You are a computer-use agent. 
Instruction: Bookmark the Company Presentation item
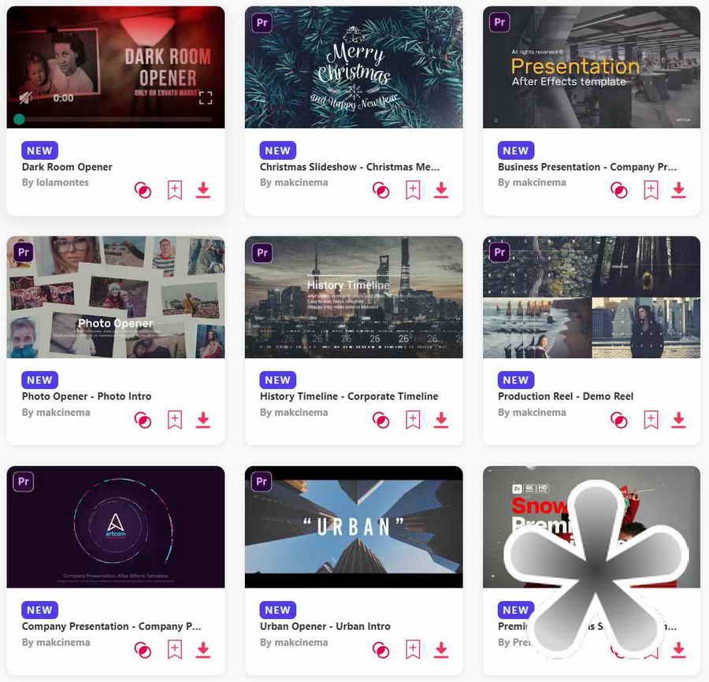pyautogui.click(x=175, y=650)
